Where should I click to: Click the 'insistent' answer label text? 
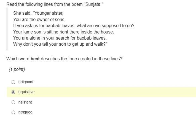(25, 102)
